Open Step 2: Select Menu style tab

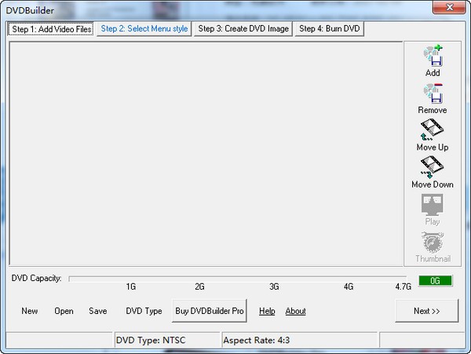144,29
